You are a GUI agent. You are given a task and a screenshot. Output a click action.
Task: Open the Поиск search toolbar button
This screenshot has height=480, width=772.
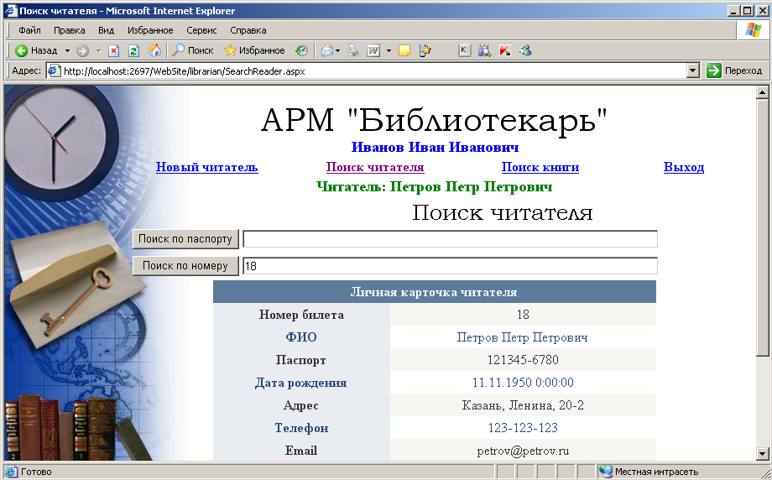(192, 50)
